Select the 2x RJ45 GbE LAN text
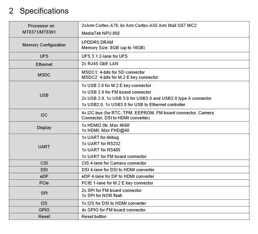Screen dimensions: 258x234 (100, 64)
